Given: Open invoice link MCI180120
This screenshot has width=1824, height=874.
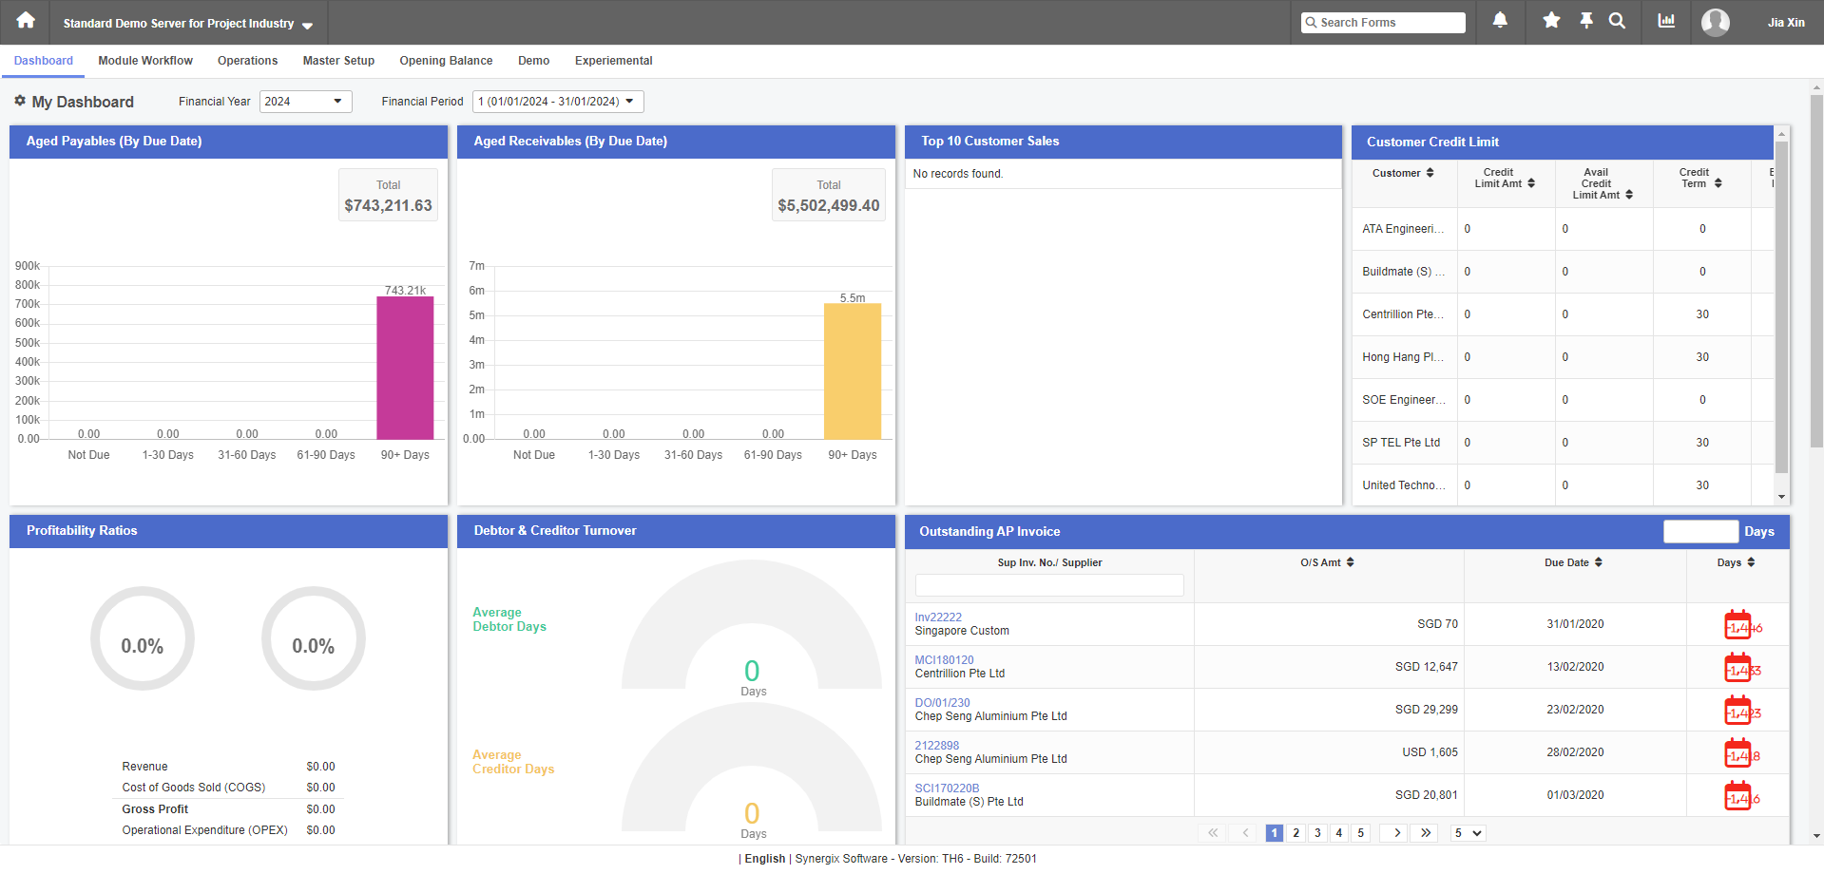Looking at the screenshot, I should click(944, 659).
